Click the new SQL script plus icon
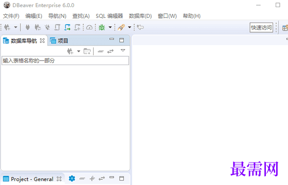The image size is (288, 185). 77,28
